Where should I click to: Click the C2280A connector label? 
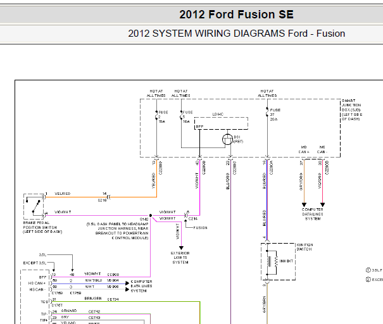272,168
